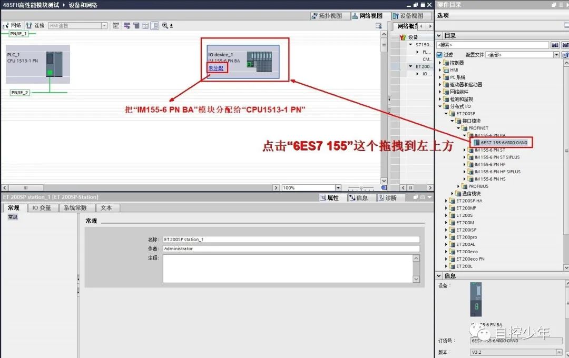The height and width of the screenshot is (358, 569).
Task: Switch to the IO 变量 tab in the inspector
Action: [42, 207]
